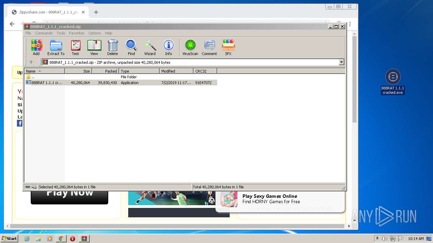Open the Tools menu

[x=61, y=33]
